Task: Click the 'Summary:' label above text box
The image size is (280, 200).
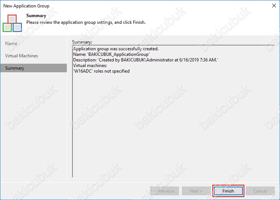Action: (82, 42)
